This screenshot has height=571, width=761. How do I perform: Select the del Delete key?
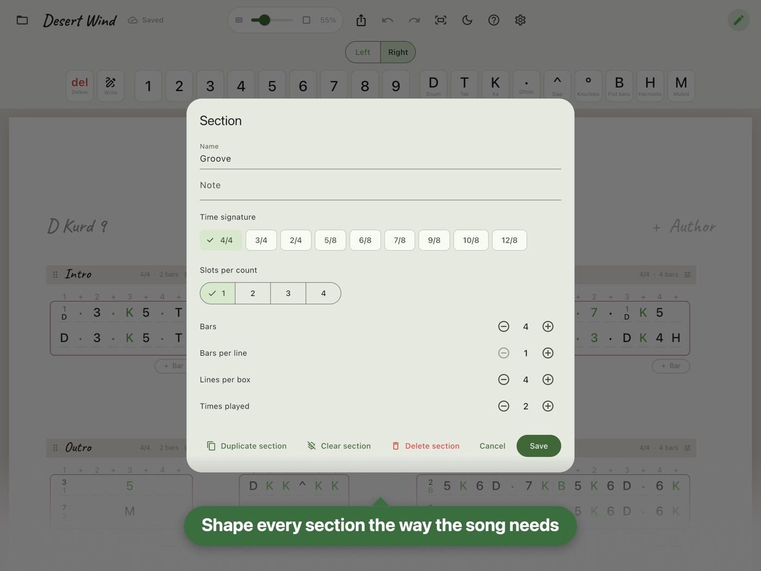[x=80, y=85]
